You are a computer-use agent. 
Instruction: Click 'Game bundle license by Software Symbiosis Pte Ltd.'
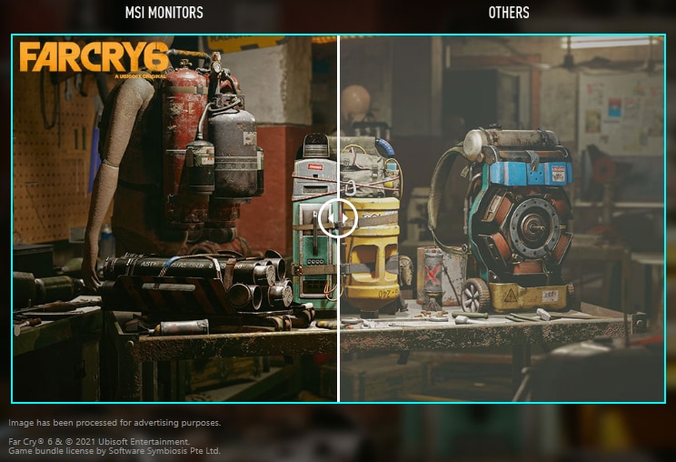[114, 451]
